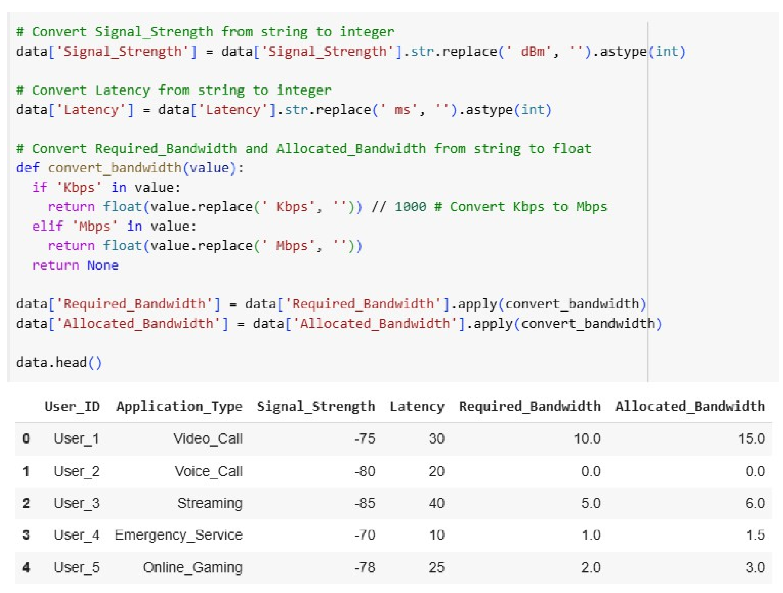783x593 pixels.
Task: Click the Online_Gaming cell
Action: [192, 567]
